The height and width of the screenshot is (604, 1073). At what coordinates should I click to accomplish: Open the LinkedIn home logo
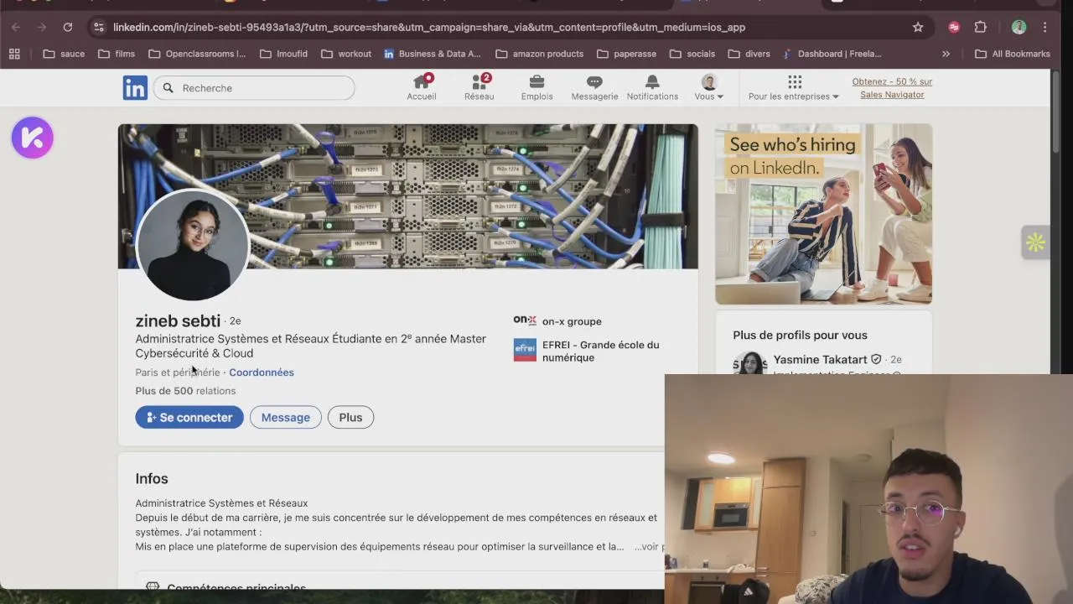tap(135, 87)
